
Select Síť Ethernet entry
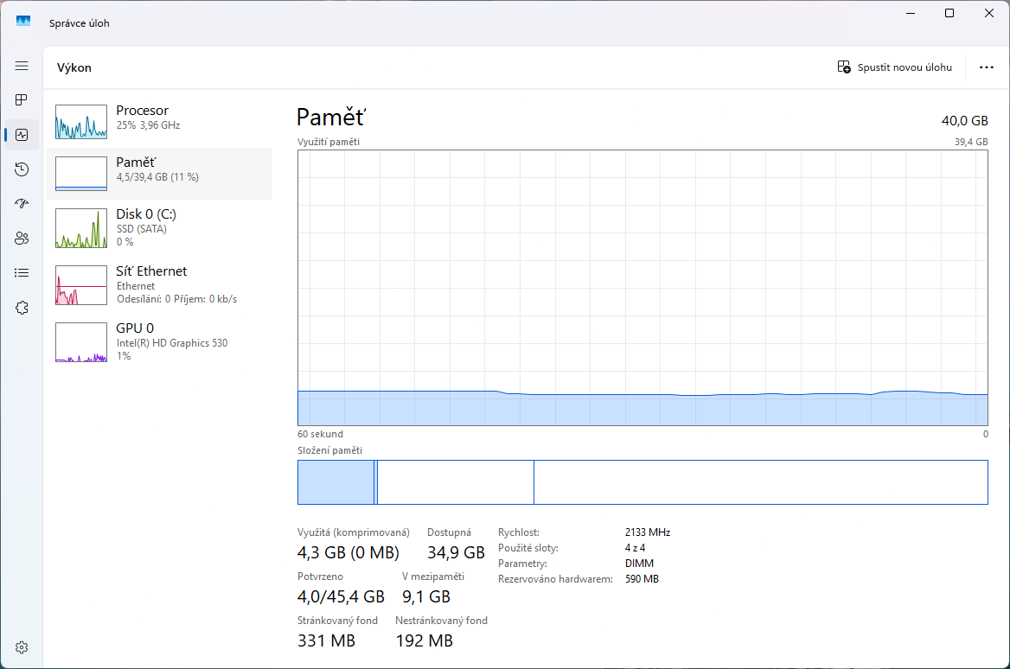(x=158, y=284)
